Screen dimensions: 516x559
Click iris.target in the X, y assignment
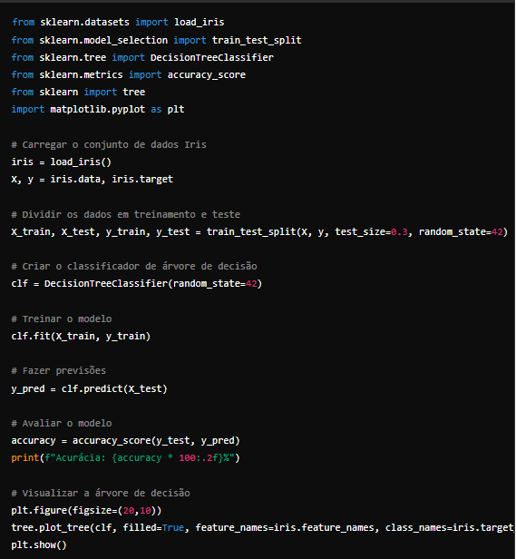(x=142, y=179)
